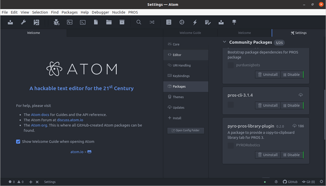Open Updates settings section
Screen dimensions: 326x186
point(186,107)
